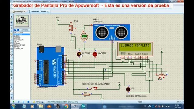Close the Home Page tab

tap(25, 12)
